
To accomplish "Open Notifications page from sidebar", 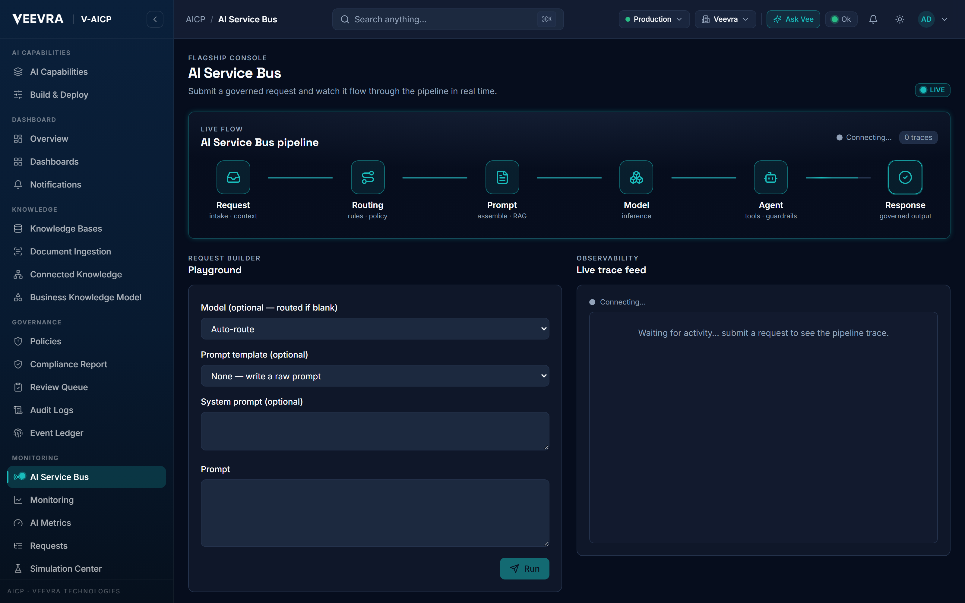I will pyautogui.click(x=87, y=184).
